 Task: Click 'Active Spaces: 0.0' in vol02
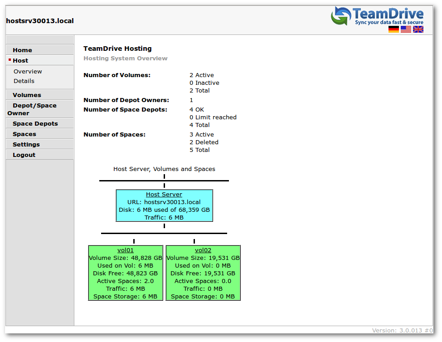(x=203, y=281)
